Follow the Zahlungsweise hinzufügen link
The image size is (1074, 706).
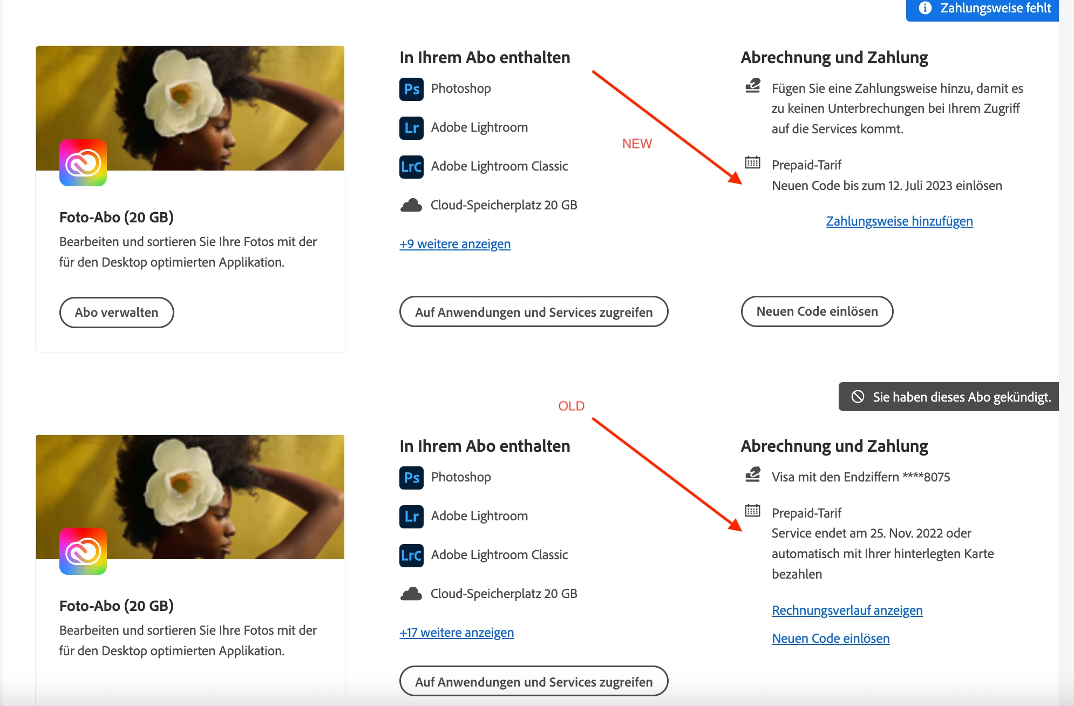pos(899,221)
